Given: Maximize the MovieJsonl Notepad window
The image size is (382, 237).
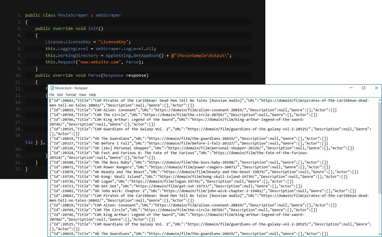Looking at the screenshot, I should point(364,88).
